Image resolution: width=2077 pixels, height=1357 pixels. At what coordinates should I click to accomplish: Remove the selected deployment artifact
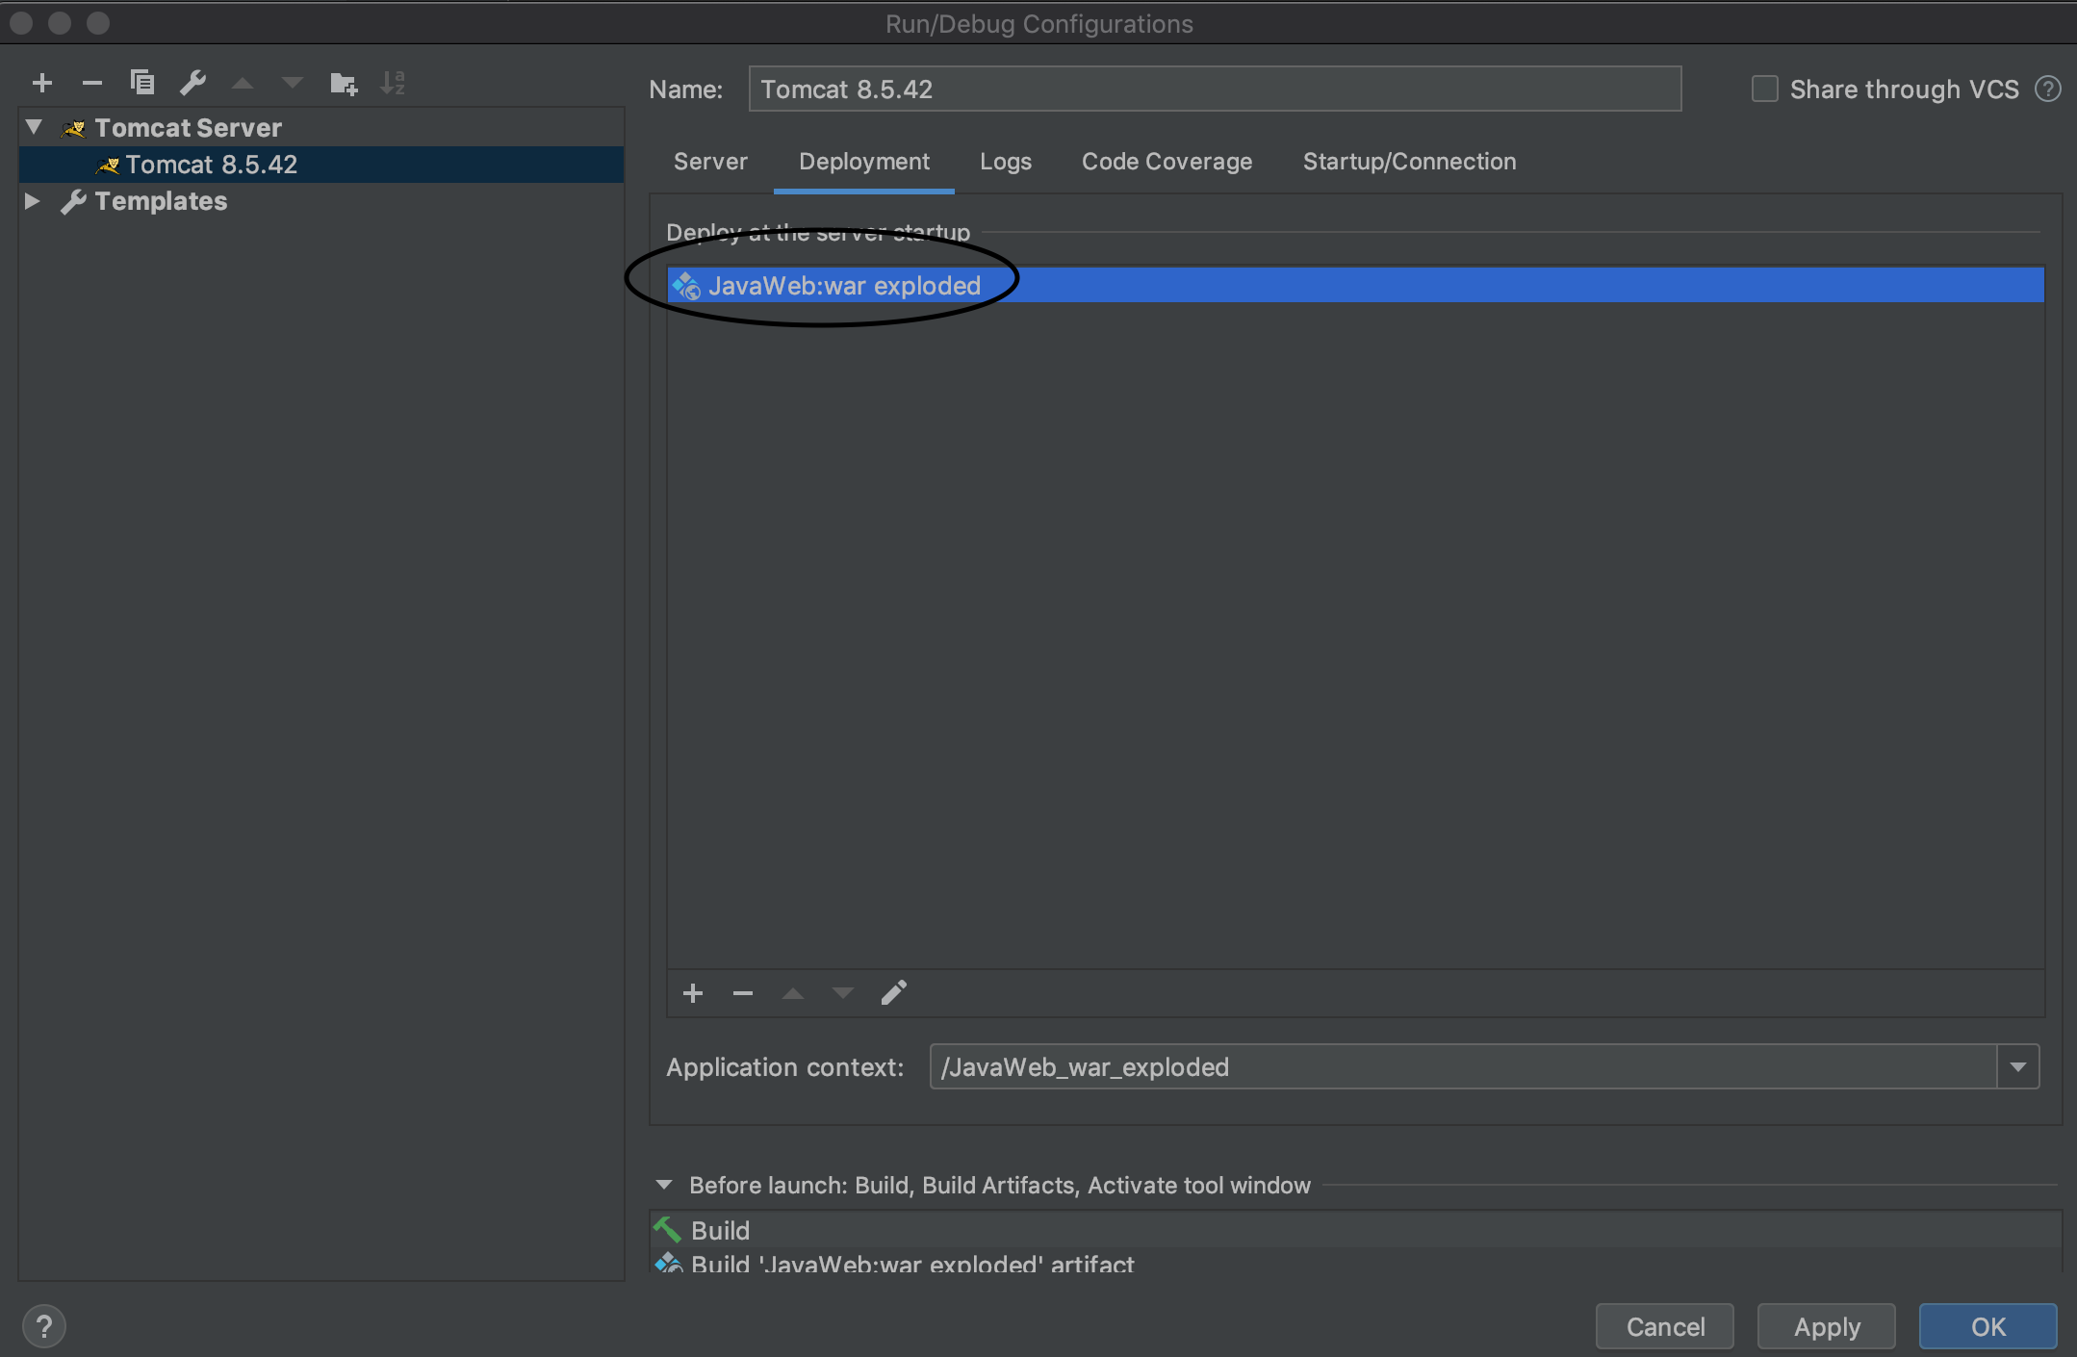pyautogui.click(x=743, y=993)
